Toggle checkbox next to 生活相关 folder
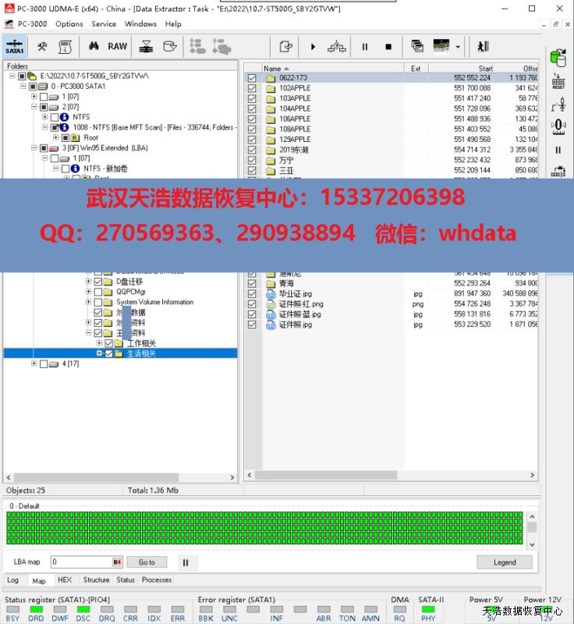Image resolution: width=574 pixels, height=624 pixels. tap(108, 353)
